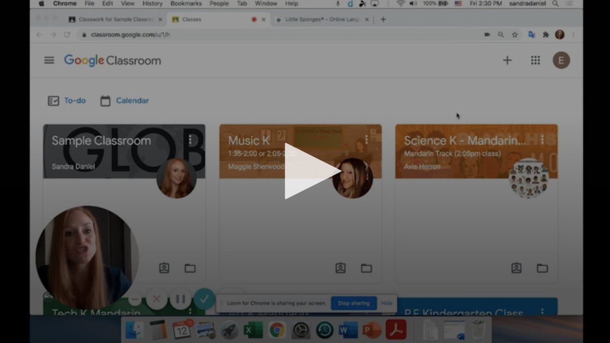The height and width of the screenshot is (343, 610).
Task: Open the Calendar link
Action: (124, 100)
